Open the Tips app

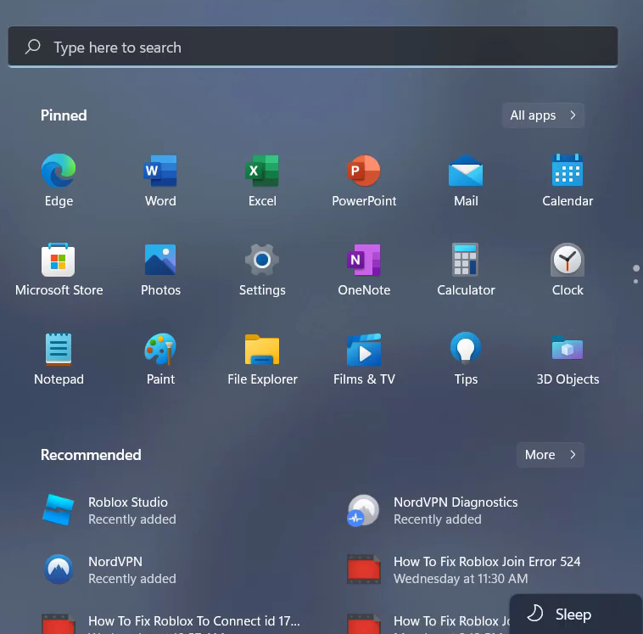466,358
